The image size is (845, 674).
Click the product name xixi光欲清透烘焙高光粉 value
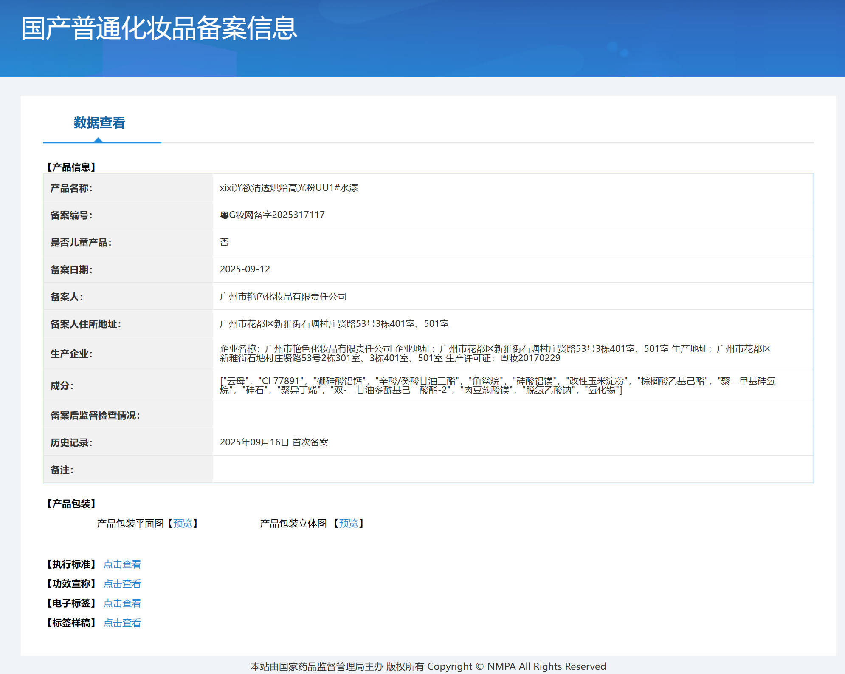[289, 187]
